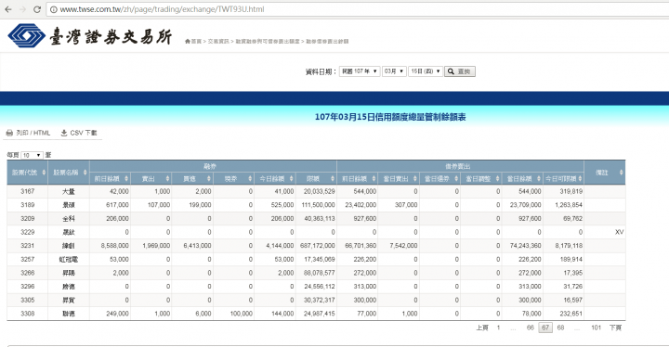Sort the 備註 column arrows

pos(621,173)
